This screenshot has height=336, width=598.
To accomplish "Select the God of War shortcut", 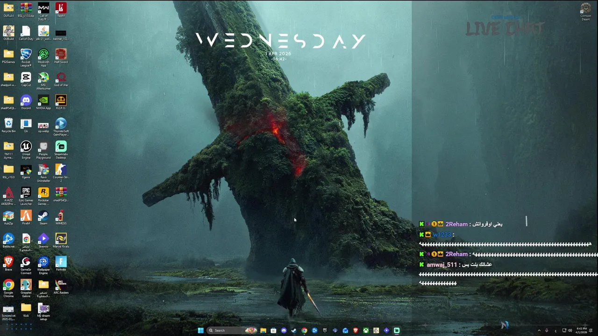I will (61, 79).
